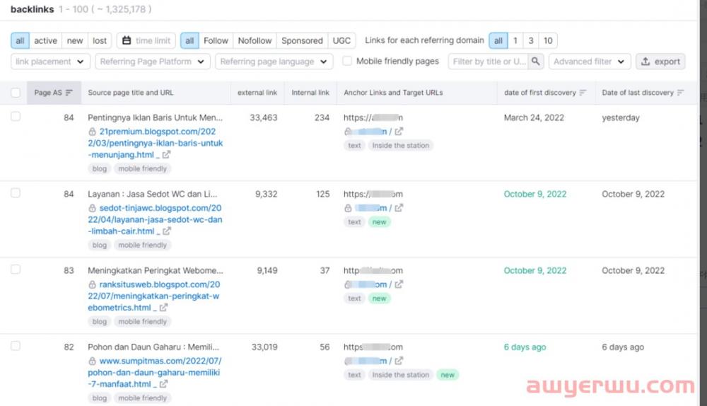Image resolution: width=707 pixels, height=406 pixels.
Task: Choose 3 links per referring domain
Action: [x=531, y=40]
